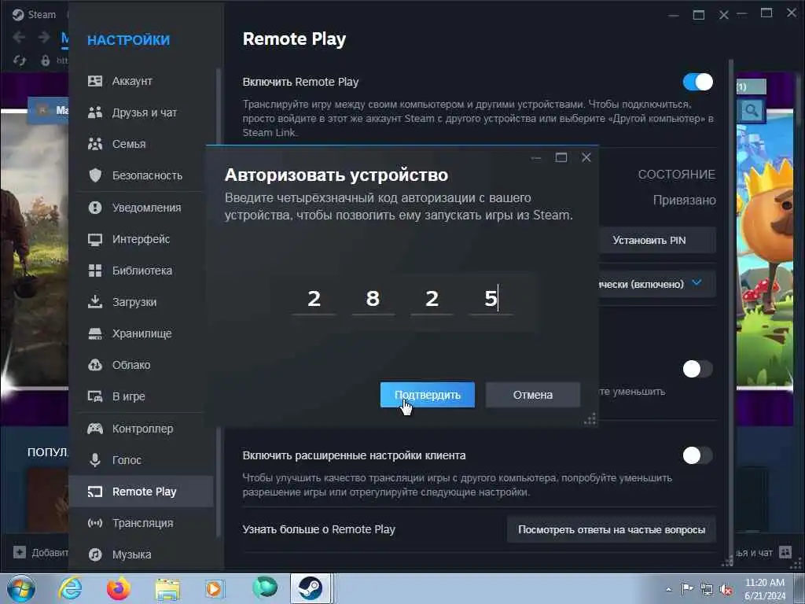Go forward with the Steam forward arrow
This screenshot has width=805, height=604.
[44, 37]
